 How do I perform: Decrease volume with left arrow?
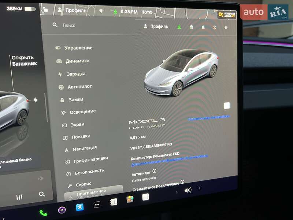coord(177,191)
